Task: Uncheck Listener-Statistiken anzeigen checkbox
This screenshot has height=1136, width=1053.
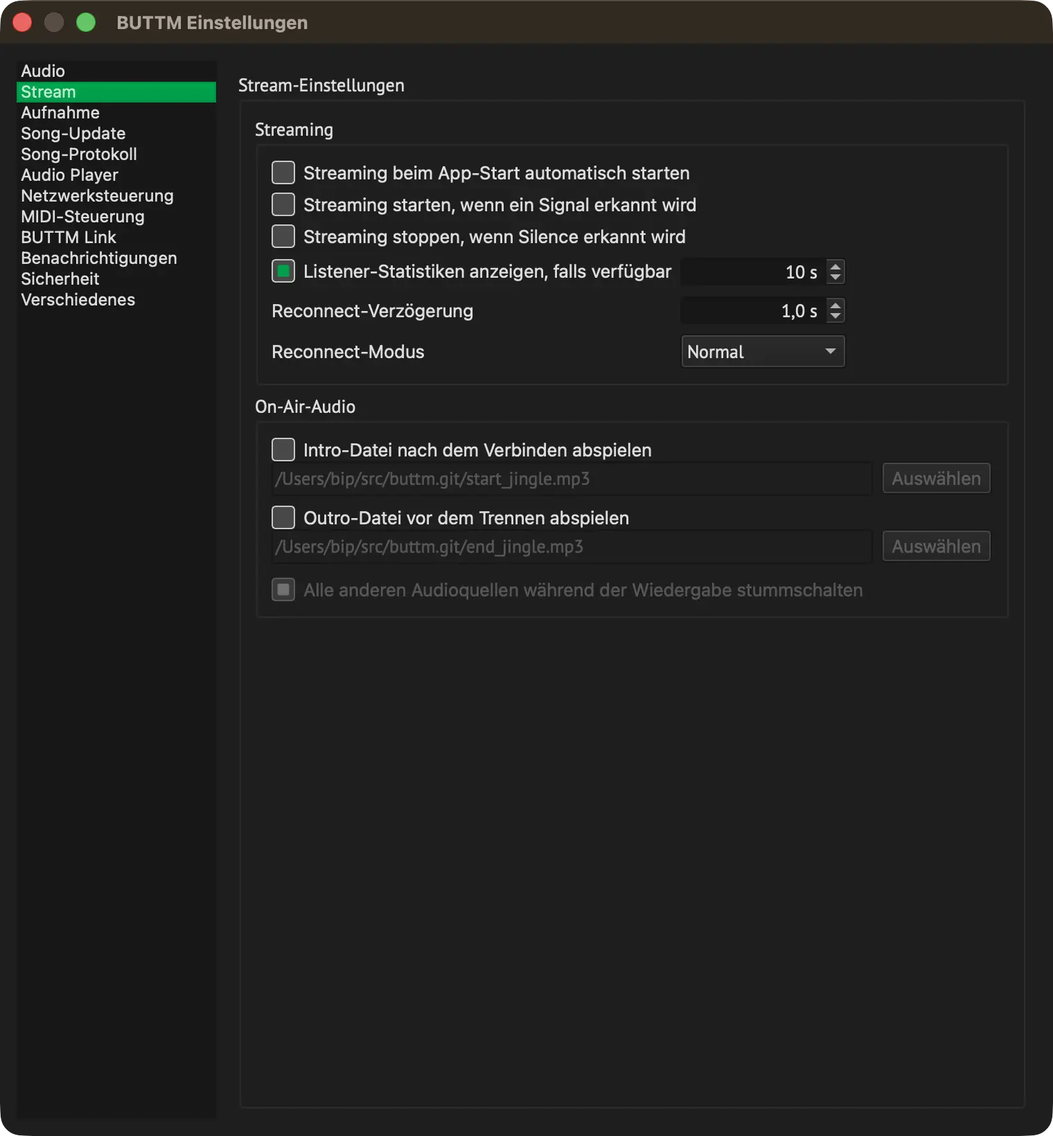Action: click(283, 271)
